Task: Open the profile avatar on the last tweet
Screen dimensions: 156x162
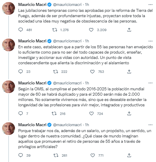Action: [x=9, y=129]
